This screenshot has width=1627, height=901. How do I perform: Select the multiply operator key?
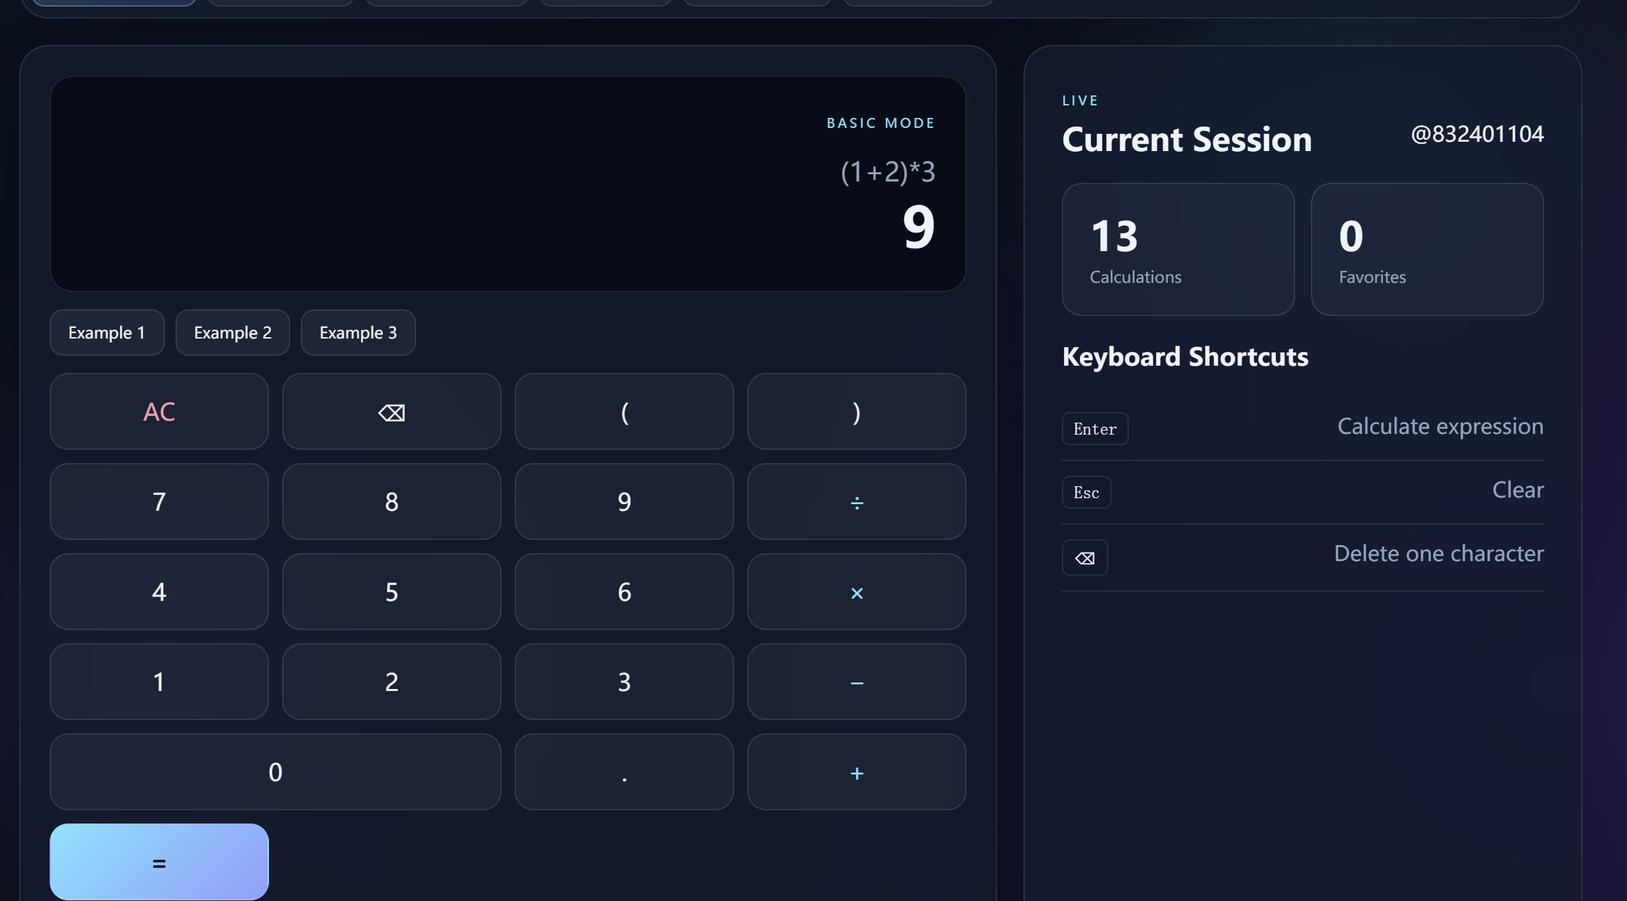(857, 592)
